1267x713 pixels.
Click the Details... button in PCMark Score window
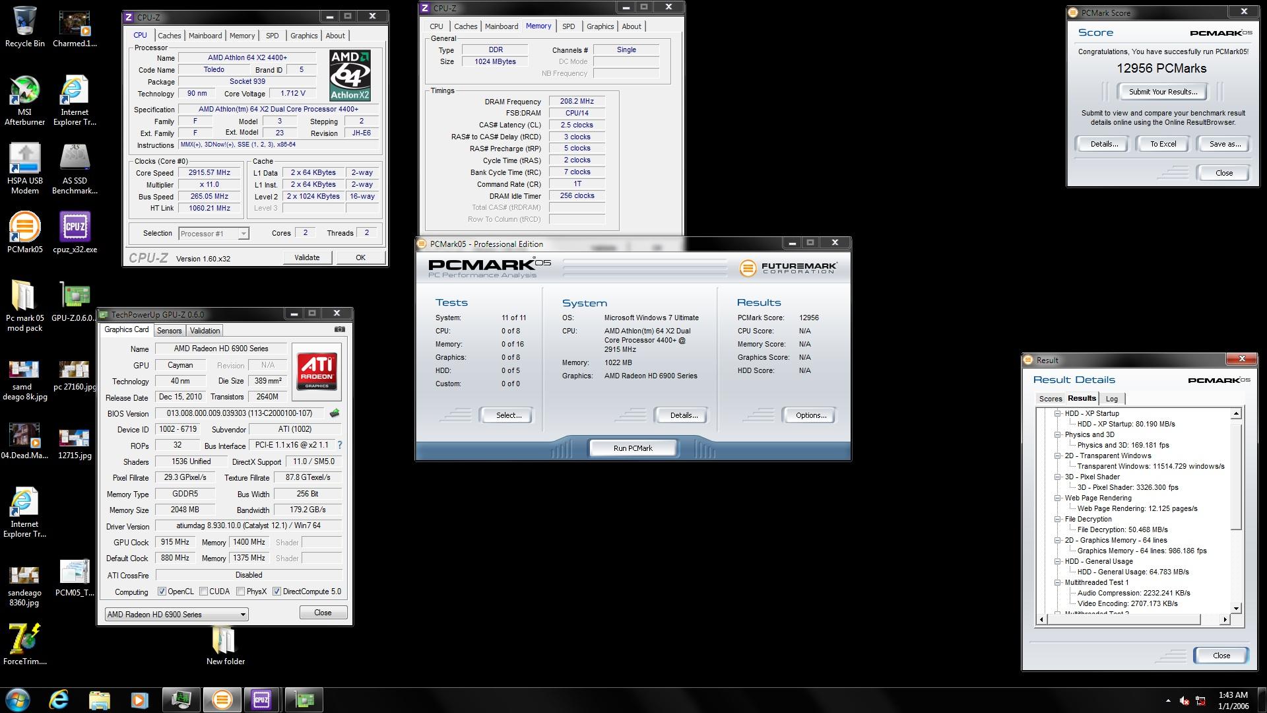[x=1104, y=144]
